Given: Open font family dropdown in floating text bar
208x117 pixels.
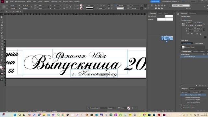Looking at the screenshot, I should point(106,108).
